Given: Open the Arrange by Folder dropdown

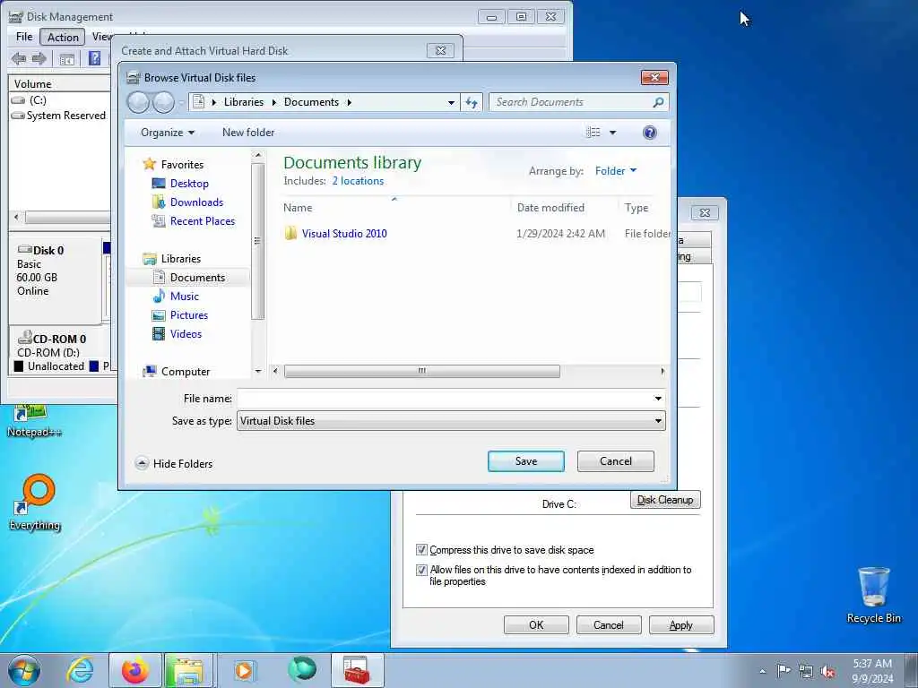Looking at the screenshot, I should pyautogui.click(x=615, y=171).
